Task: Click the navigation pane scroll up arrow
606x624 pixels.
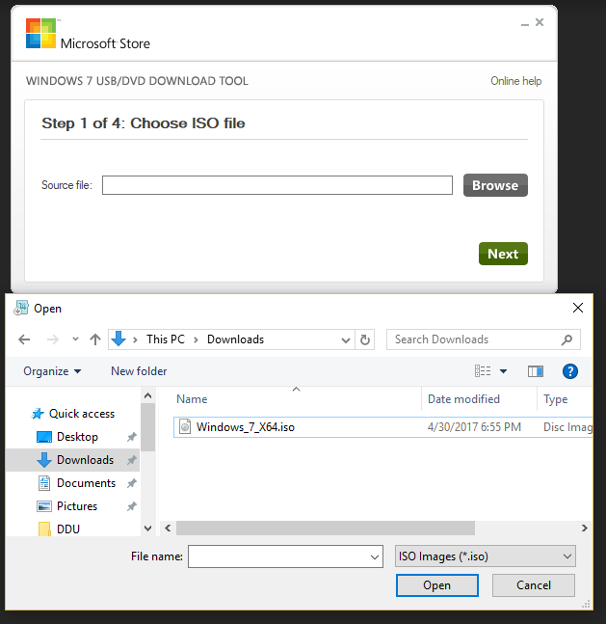Action: click(x=148, y=395)
